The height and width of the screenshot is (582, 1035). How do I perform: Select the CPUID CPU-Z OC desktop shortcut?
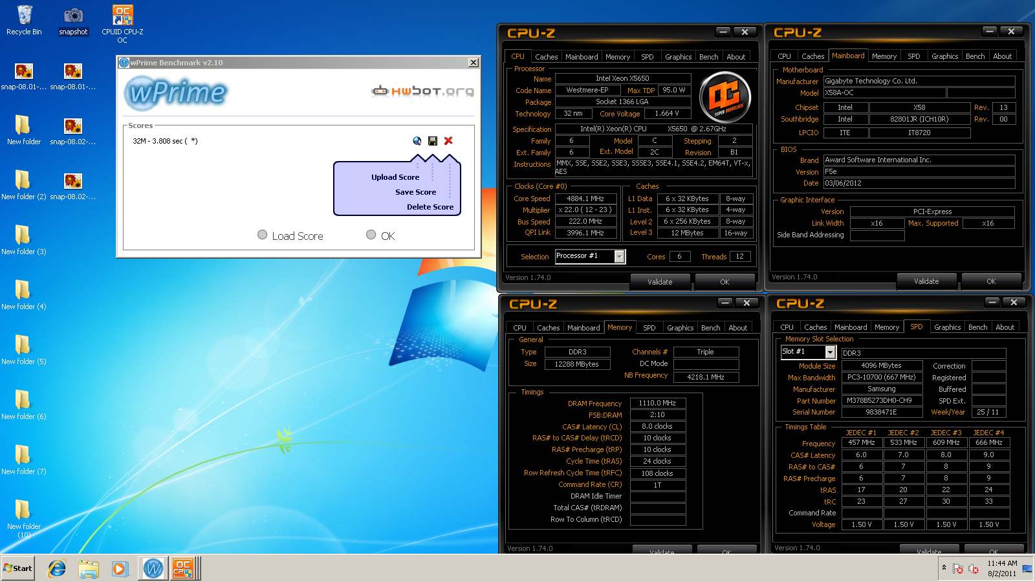pos(122,24)
